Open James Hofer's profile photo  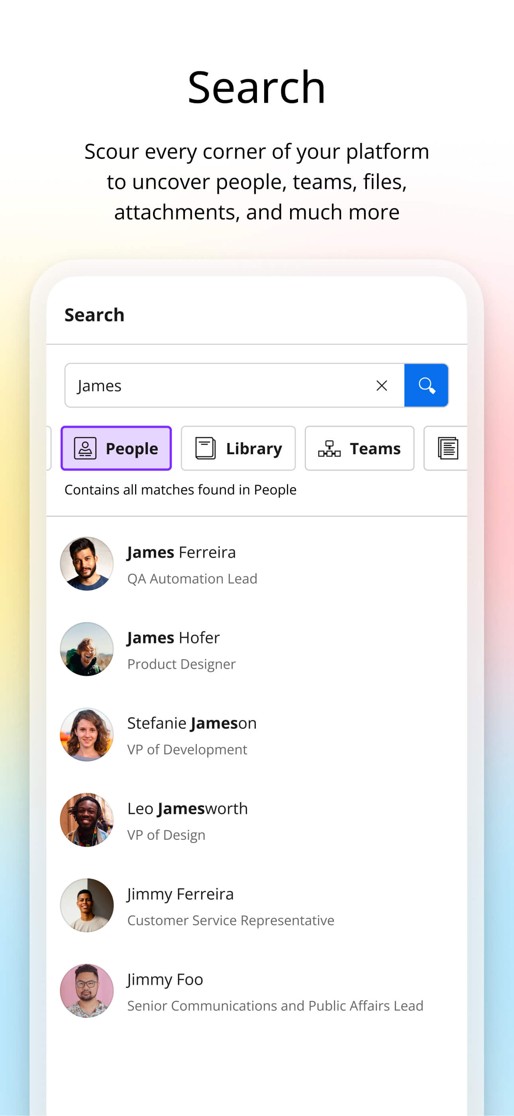click(87, 649)
